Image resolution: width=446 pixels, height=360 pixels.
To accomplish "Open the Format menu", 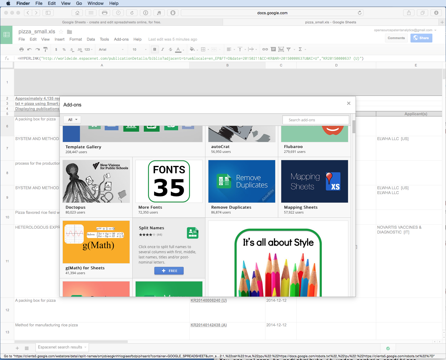I will click(x=76, y=39).
